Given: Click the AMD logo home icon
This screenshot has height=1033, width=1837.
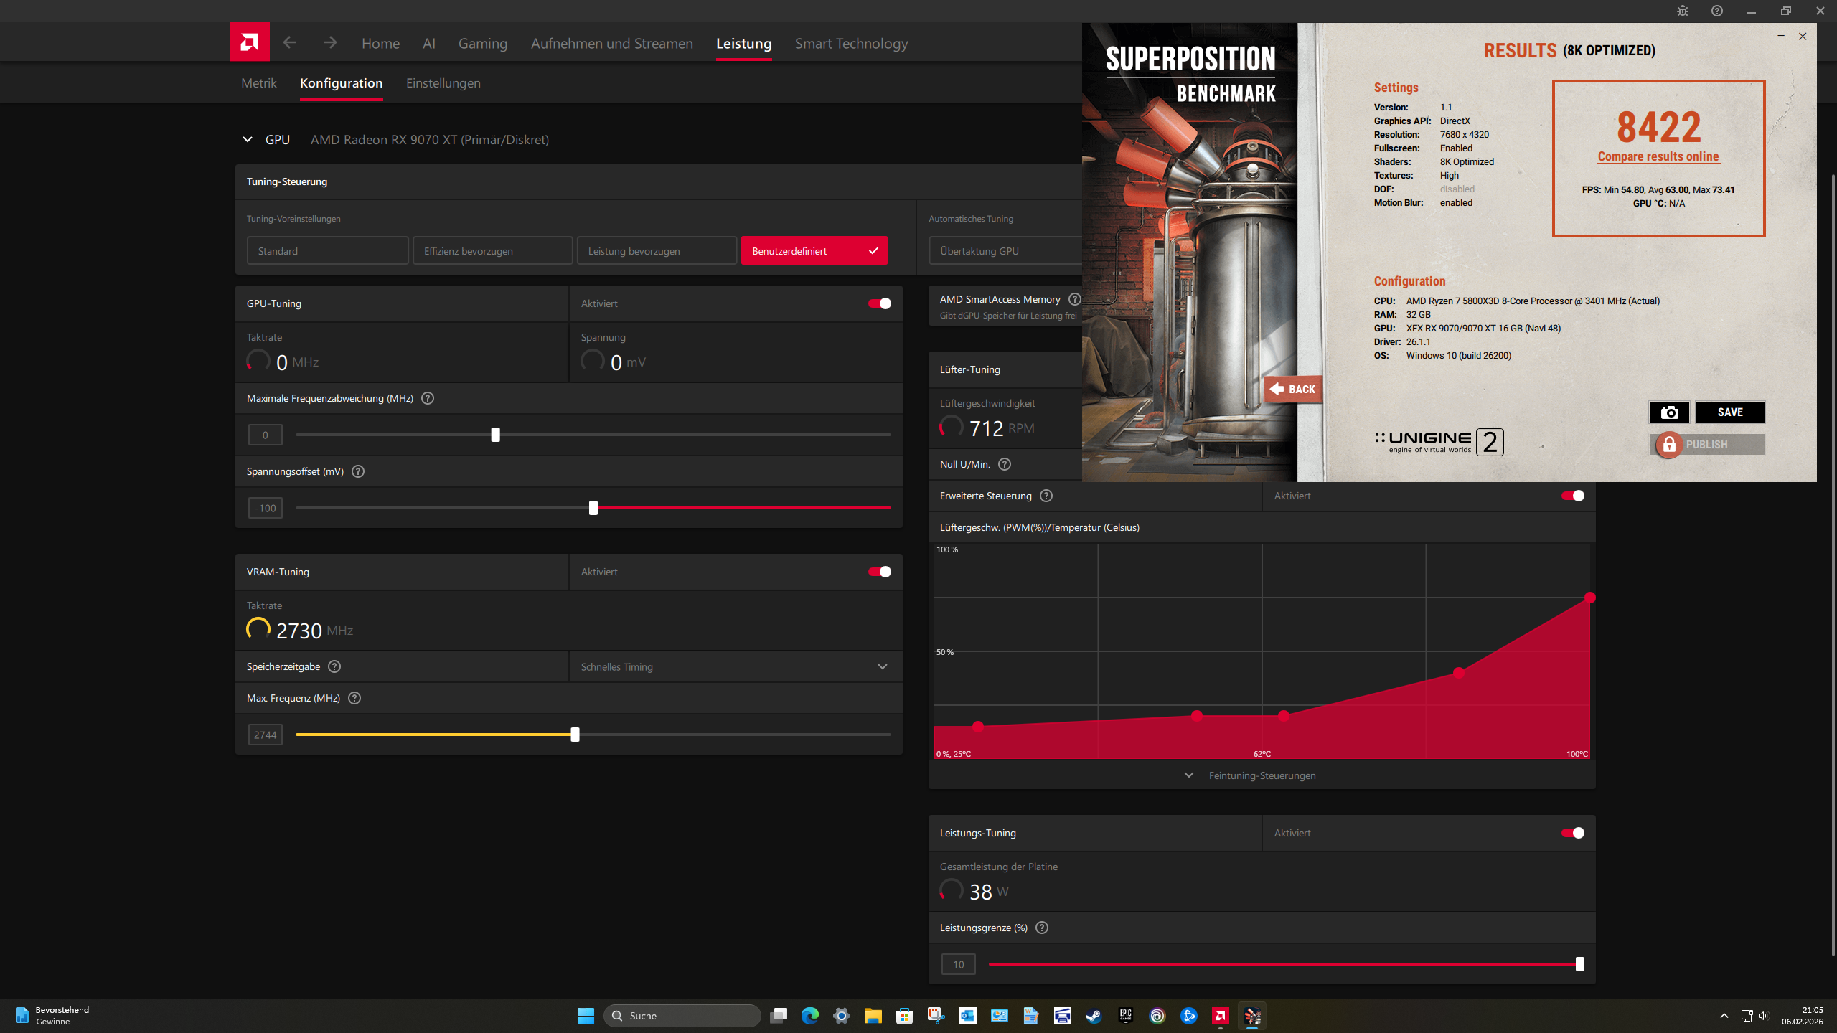Looking at the screenshot, I should coord(249,42).
